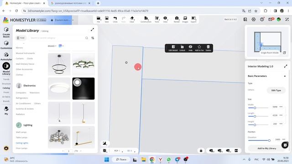Screen dimensions: 292x164
Task: Click the fullscreen icon at the top right
Action: click(287, 19)
